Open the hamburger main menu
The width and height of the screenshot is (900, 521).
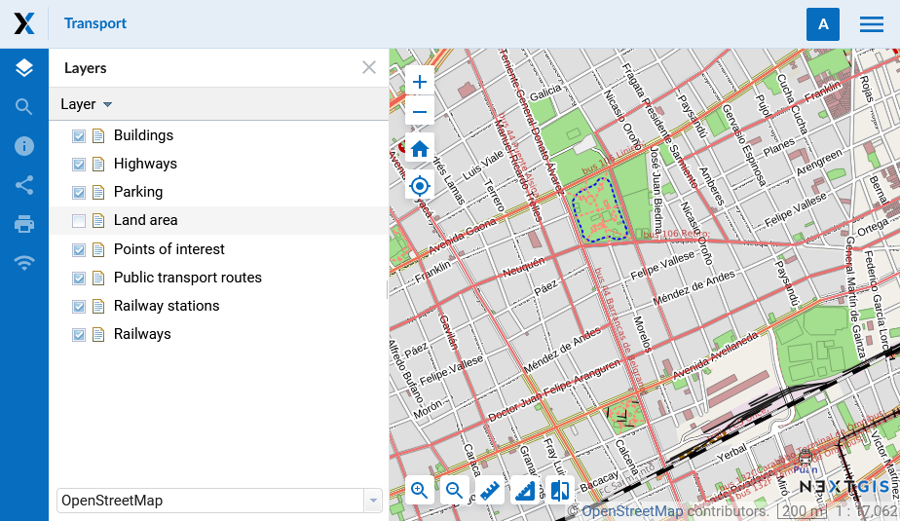[x=872, y=24]
